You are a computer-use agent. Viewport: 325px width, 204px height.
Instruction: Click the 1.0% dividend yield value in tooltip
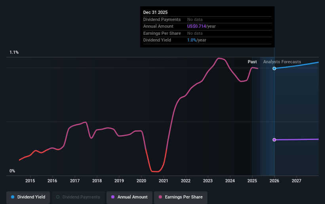[192, 40]
